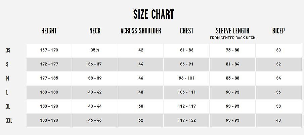Select the SLEEVE LENGTH header
The image size is (304, 135).
coord(232,31)
